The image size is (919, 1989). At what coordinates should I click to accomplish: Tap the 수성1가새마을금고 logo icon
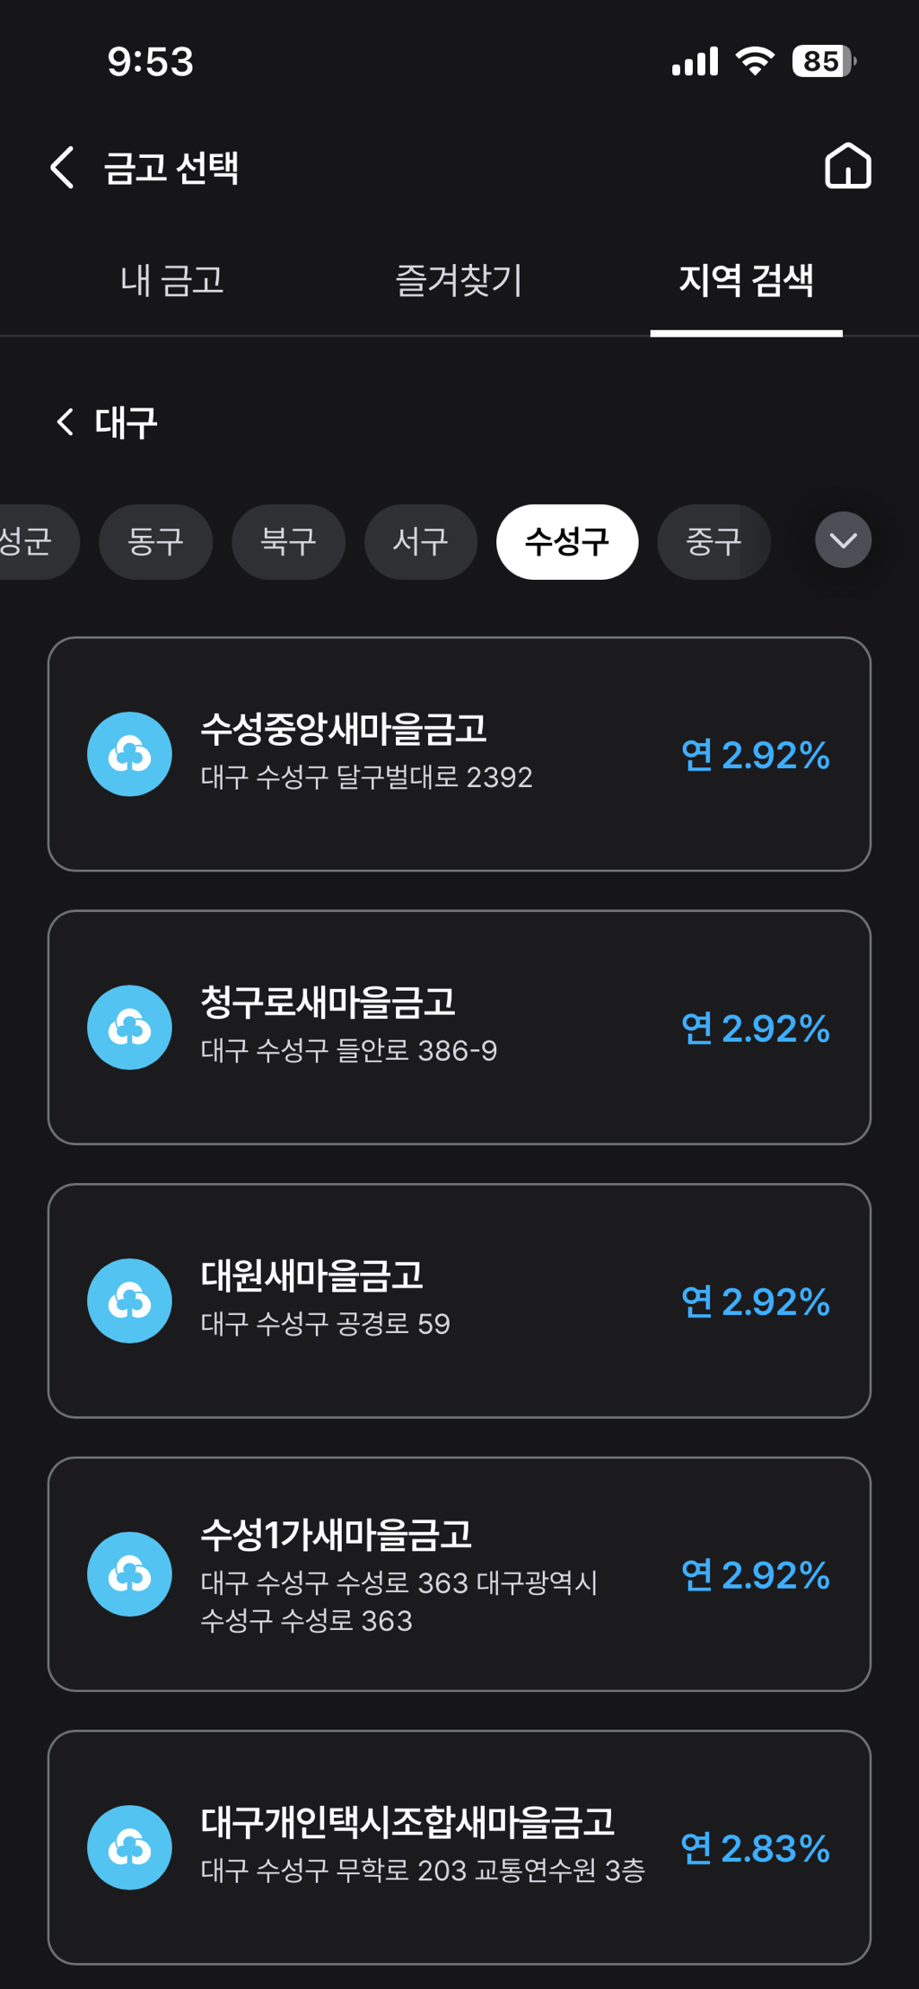coord(129,1574)
